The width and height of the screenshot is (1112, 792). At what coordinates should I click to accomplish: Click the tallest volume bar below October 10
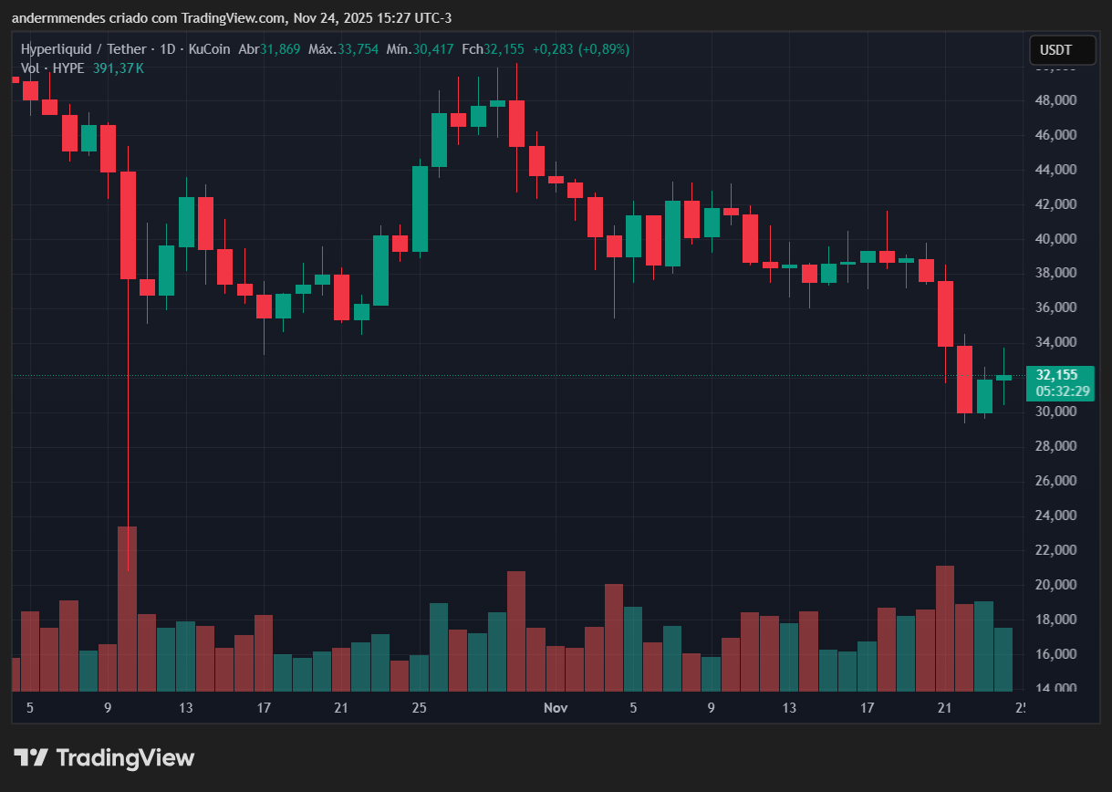(x=129, y=607)
